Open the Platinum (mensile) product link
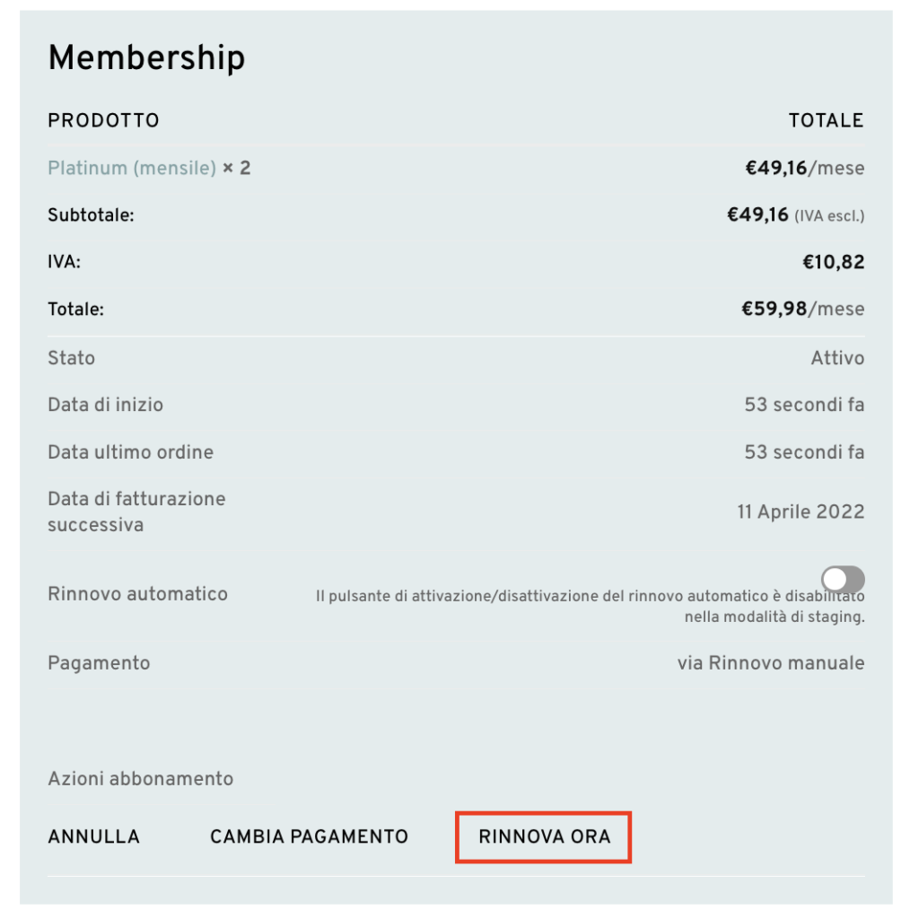The width and height of the screenshot is (910, 919). [132, 168]
